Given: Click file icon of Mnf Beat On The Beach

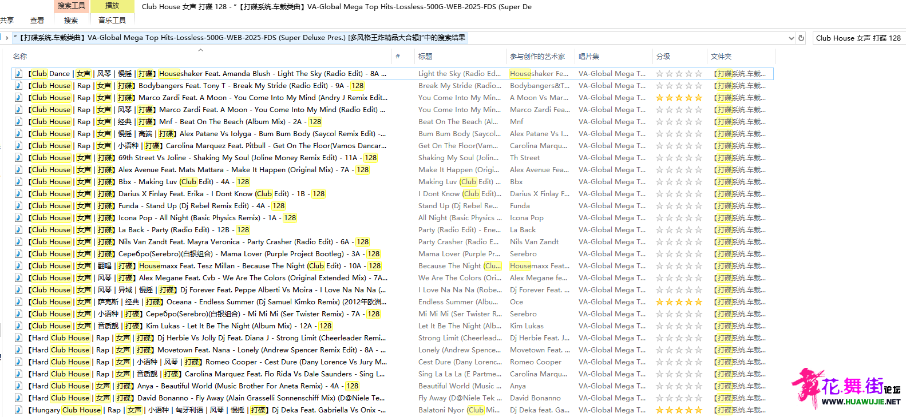Looking at the screenshot, I should [19, 122].
